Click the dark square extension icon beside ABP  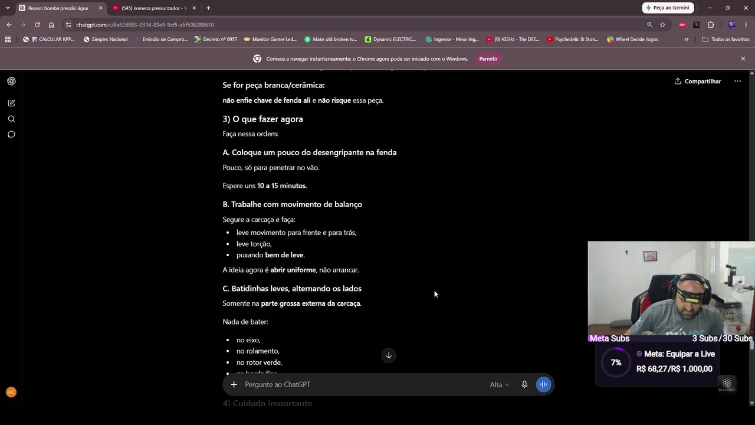[696, 25]
